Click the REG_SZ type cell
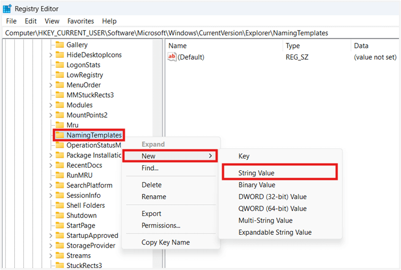Screen dimensions: 401x270 click(297, 57)
